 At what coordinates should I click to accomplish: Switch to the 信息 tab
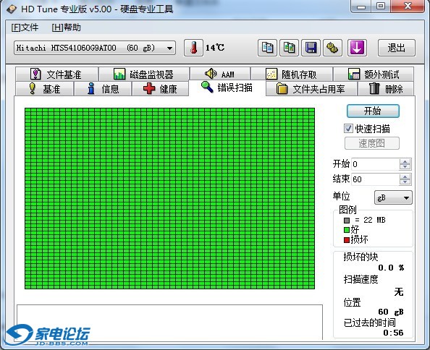pos(103,89)
